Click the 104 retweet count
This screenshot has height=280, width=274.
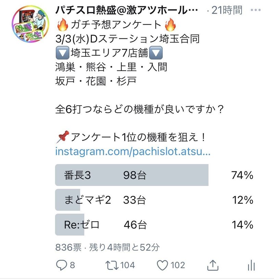tap(127, 265)
